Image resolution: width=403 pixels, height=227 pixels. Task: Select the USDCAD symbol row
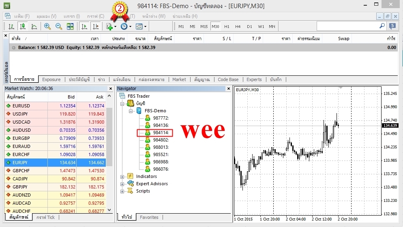click(x=55, y=122)
